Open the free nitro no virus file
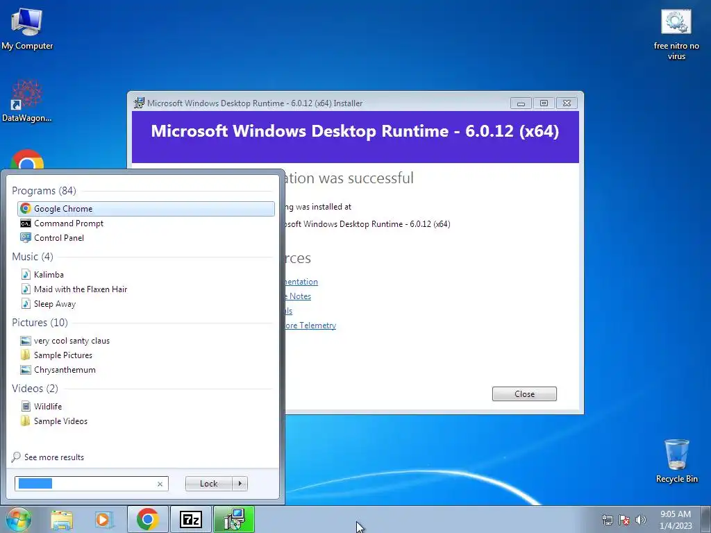 [676, 35]
